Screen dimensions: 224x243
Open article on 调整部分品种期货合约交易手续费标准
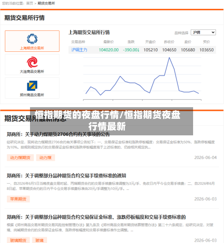pyautogui.click(x=66, y=176)
